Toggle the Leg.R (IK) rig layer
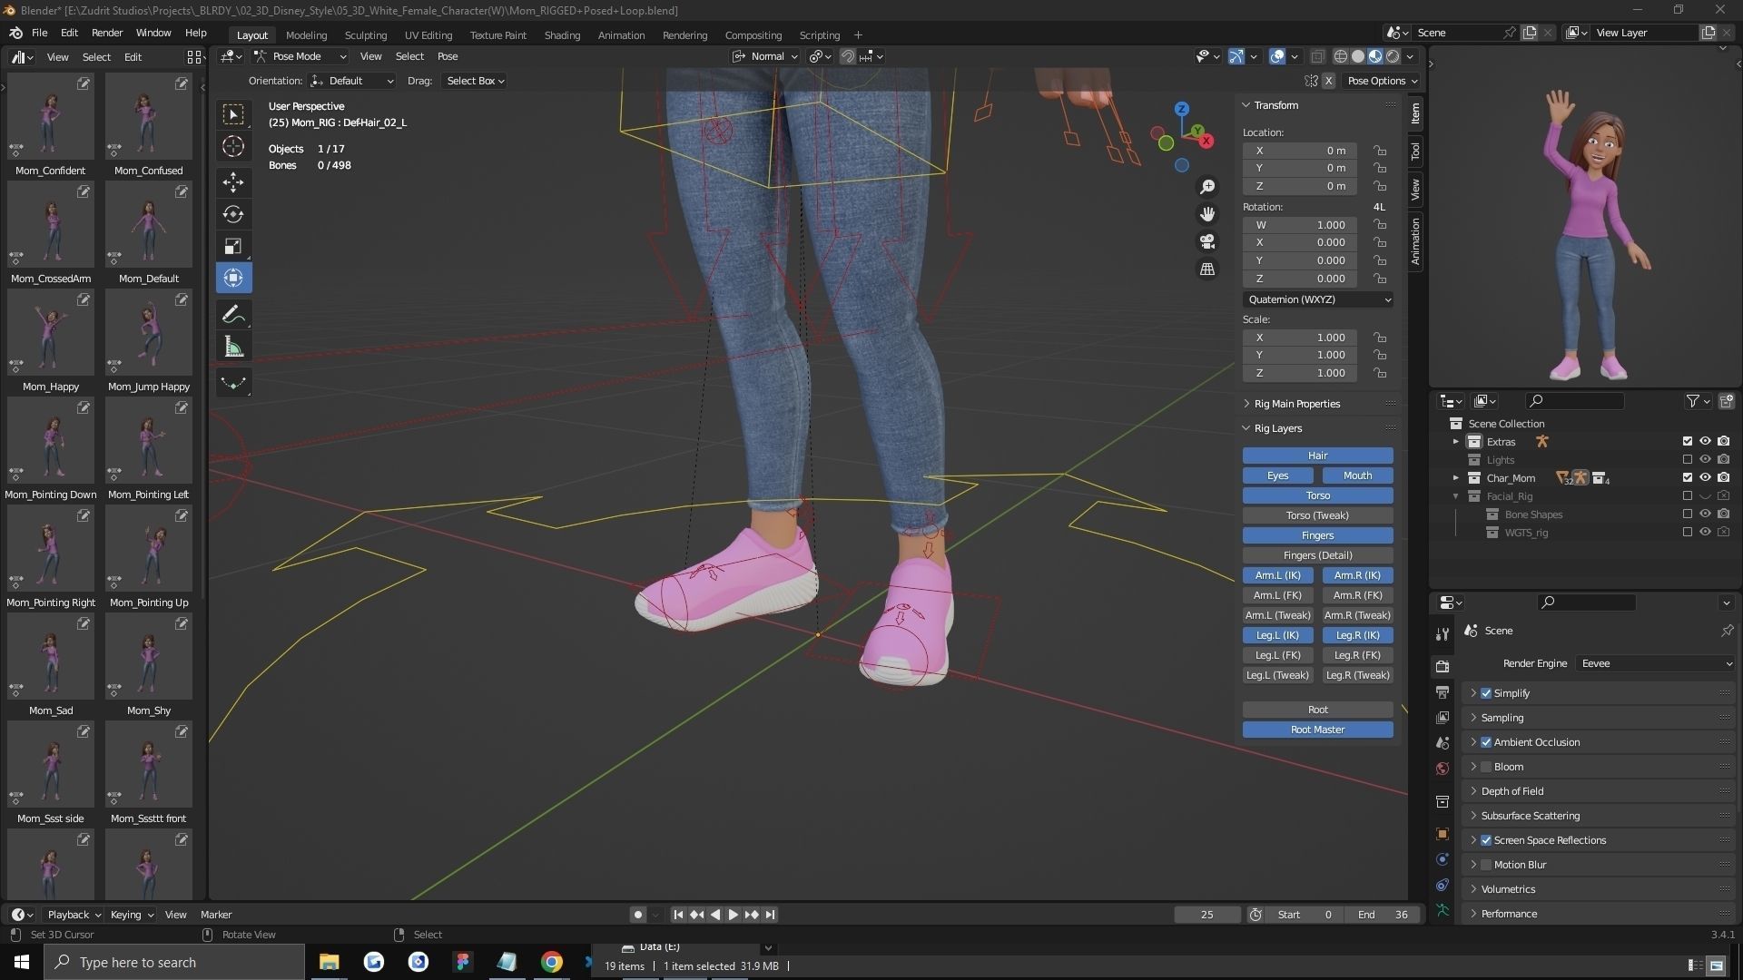Viewport: 1743px width, 980px height. point(1357,635)
